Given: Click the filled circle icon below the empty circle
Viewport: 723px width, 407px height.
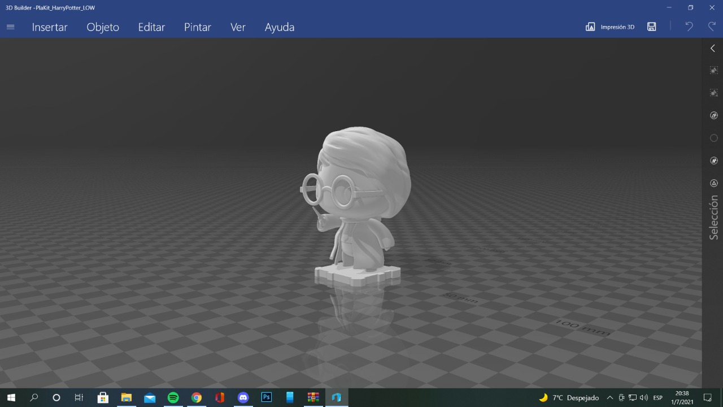Looking at the screenshot, I should 714,161.
